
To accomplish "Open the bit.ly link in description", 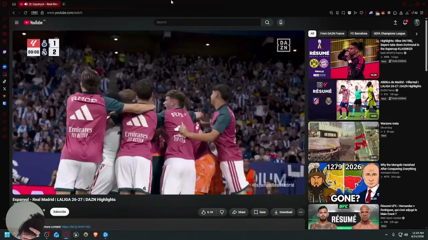I will (x=76, y=227).
